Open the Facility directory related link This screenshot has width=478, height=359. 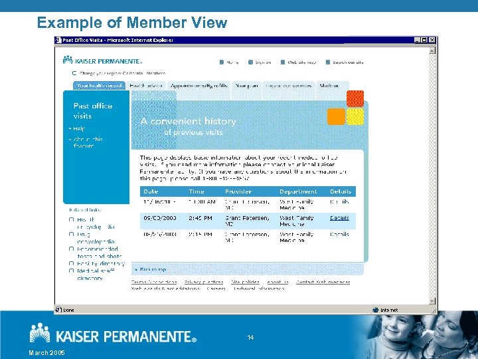[x=101, y=263]
